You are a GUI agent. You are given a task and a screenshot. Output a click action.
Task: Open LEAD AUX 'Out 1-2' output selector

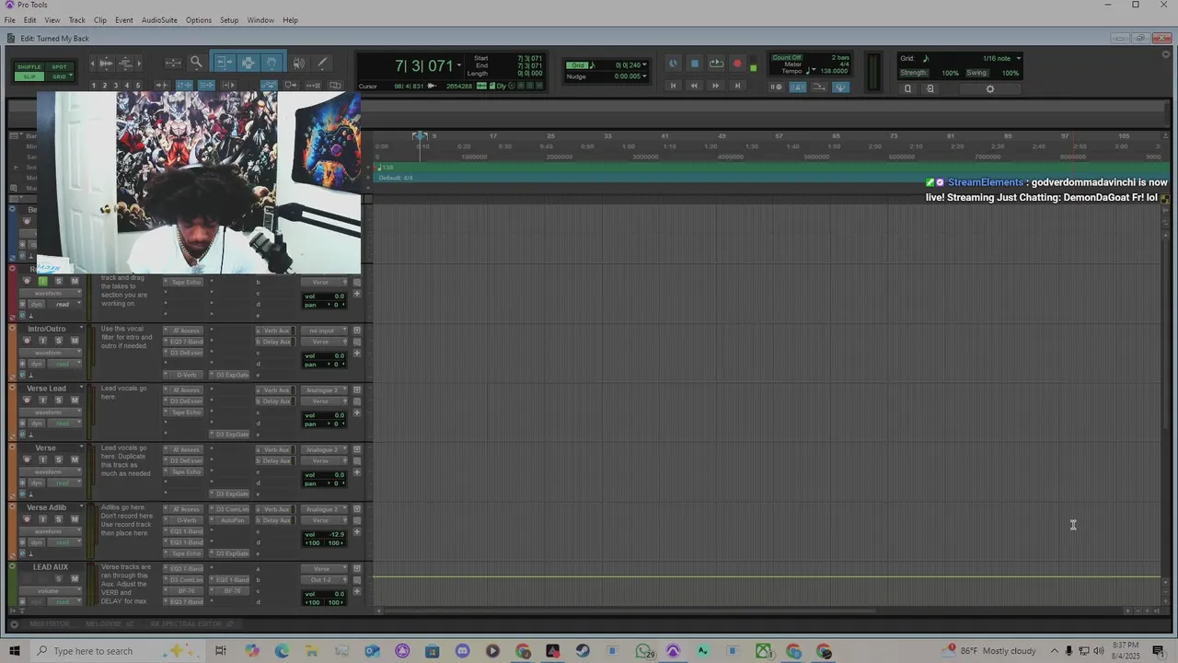[324, 580]
